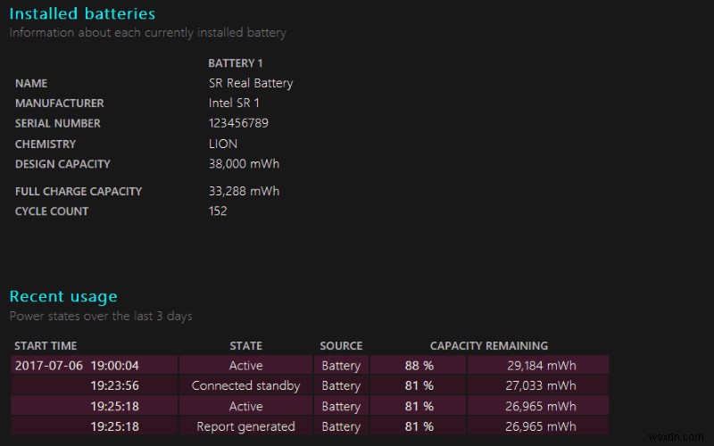Click the cycle count value 152
This screenshot has height=446, width=714.
tap(218, 211)
